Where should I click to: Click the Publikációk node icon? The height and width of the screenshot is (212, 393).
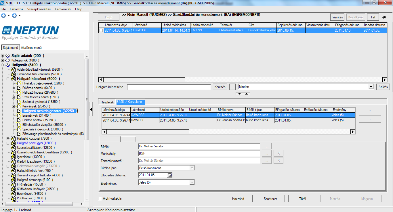click(14, 198)
